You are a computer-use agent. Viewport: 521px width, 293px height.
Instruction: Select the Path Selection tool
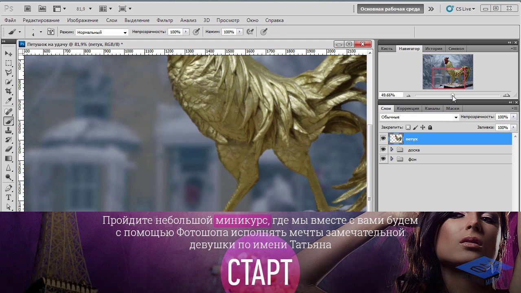(9, 206)
